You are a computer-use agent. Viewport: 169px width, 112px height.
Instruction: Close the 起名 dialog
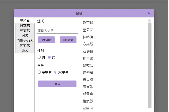pyautogui.click(x=149, y=13)
